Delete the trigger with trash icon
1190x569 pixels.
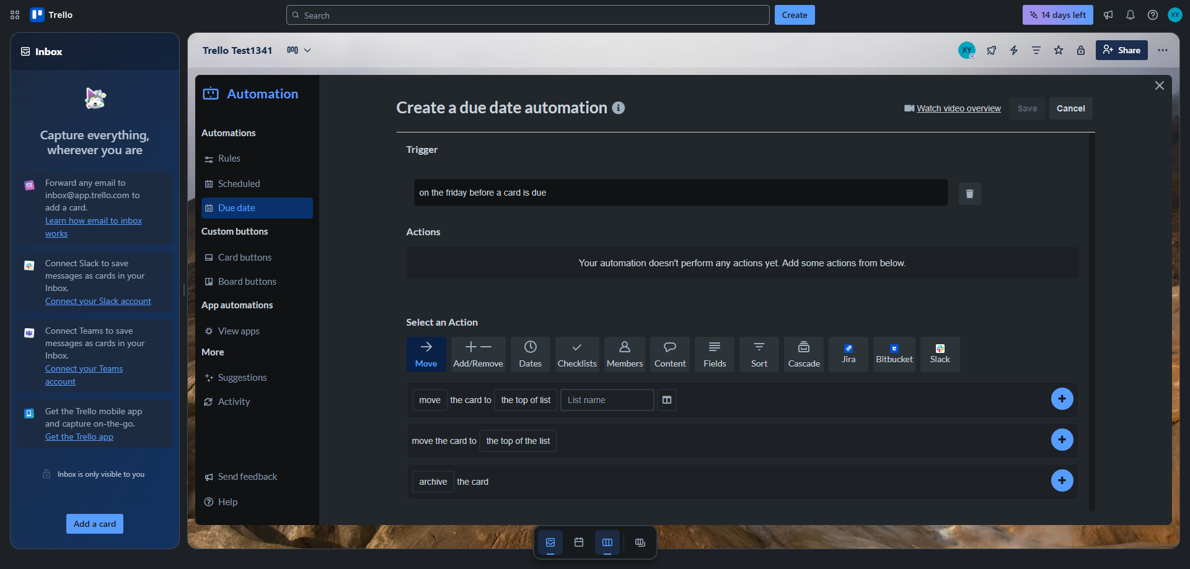pos(970,194)
